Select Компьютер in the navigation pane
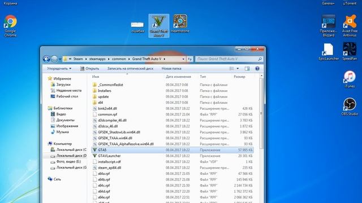Image resolution: width=362 pixels, height=203 pixels. click(x=60, y=144)
